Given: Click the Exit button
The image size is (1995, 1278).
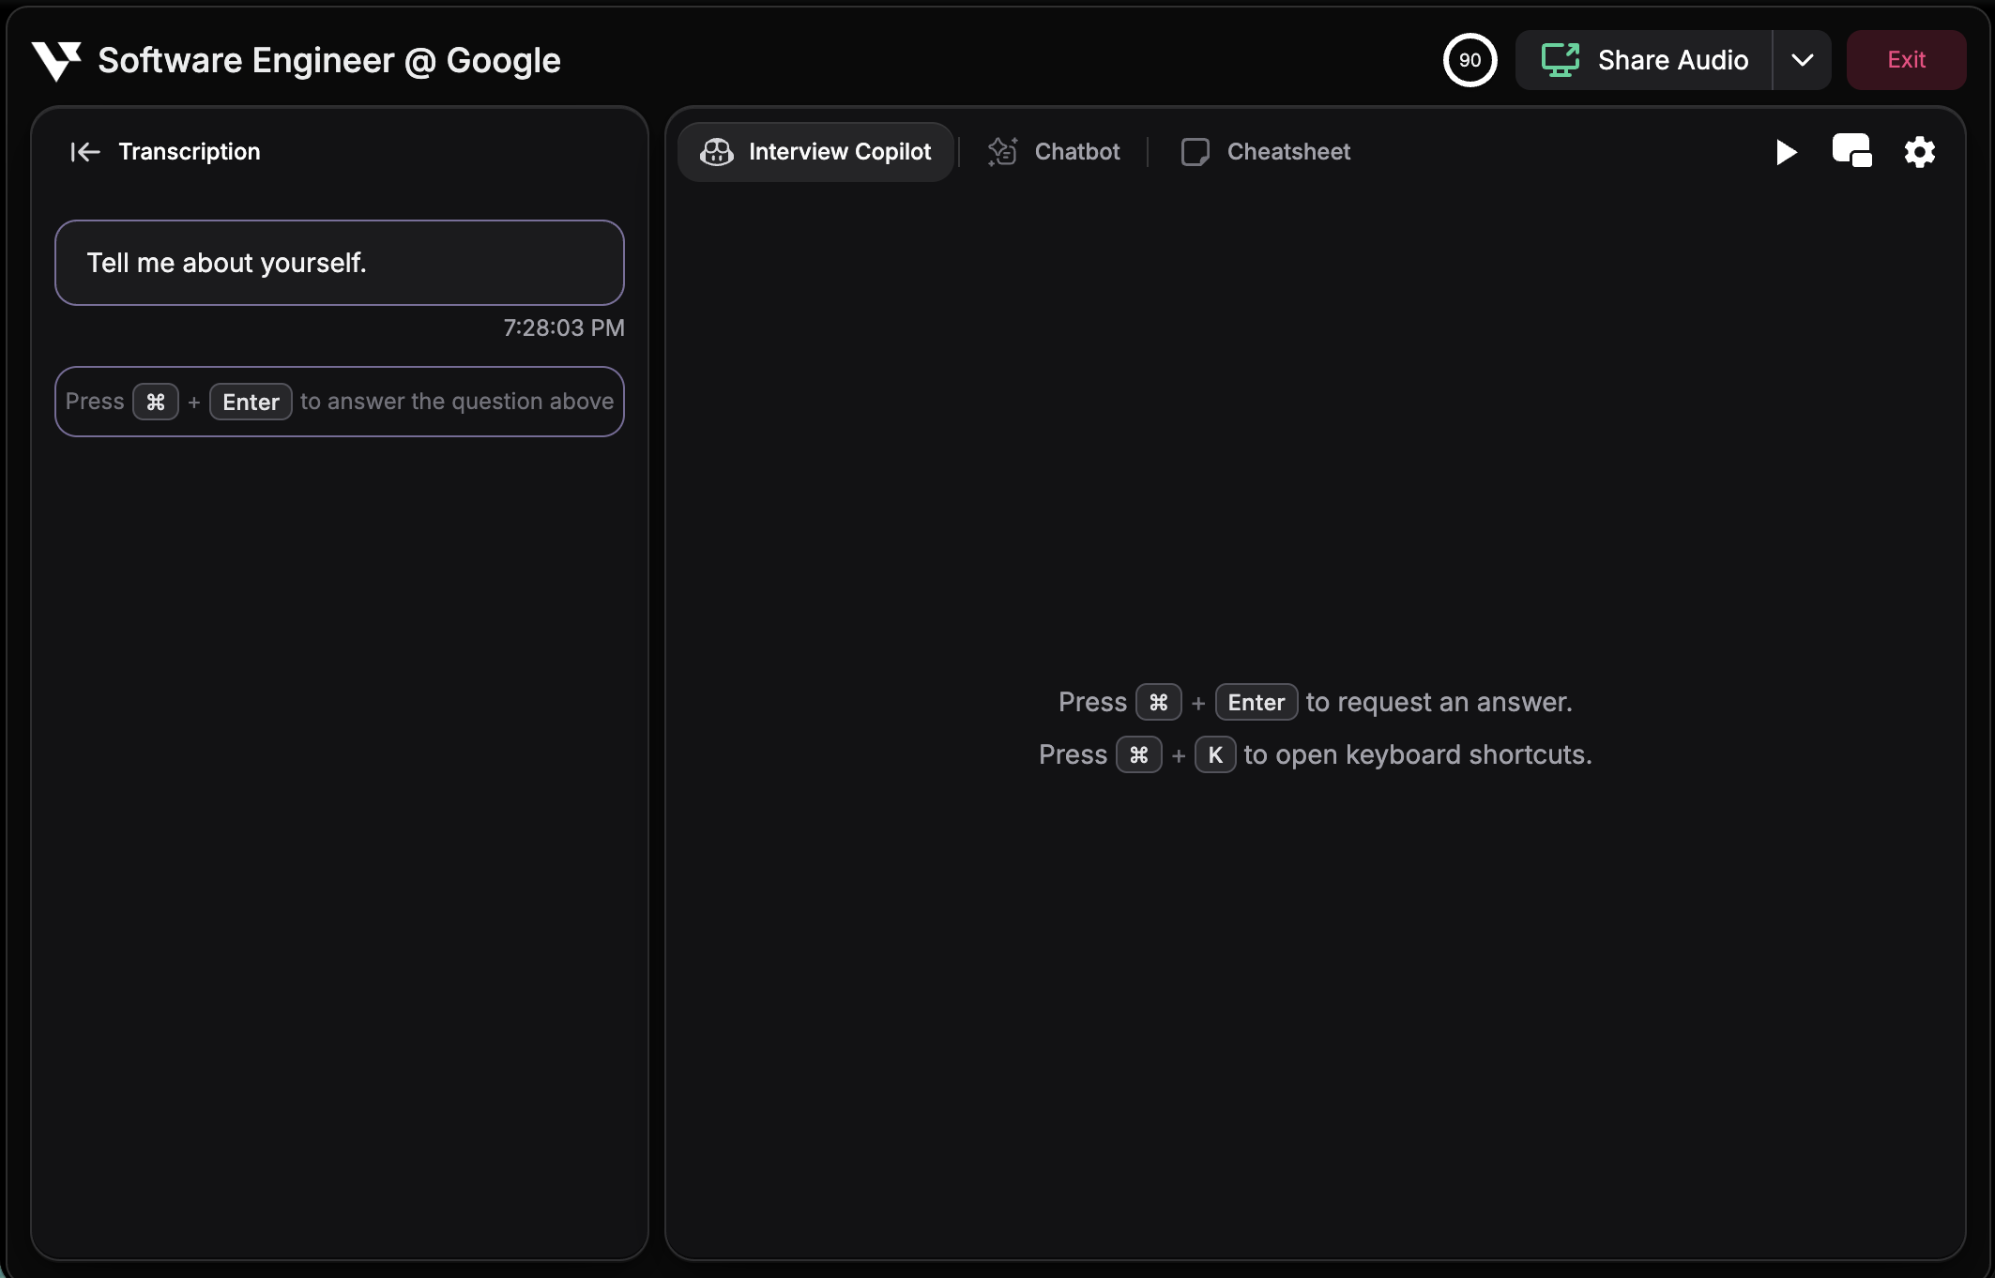Looking at the screenshot, I should coord(1906,60).
